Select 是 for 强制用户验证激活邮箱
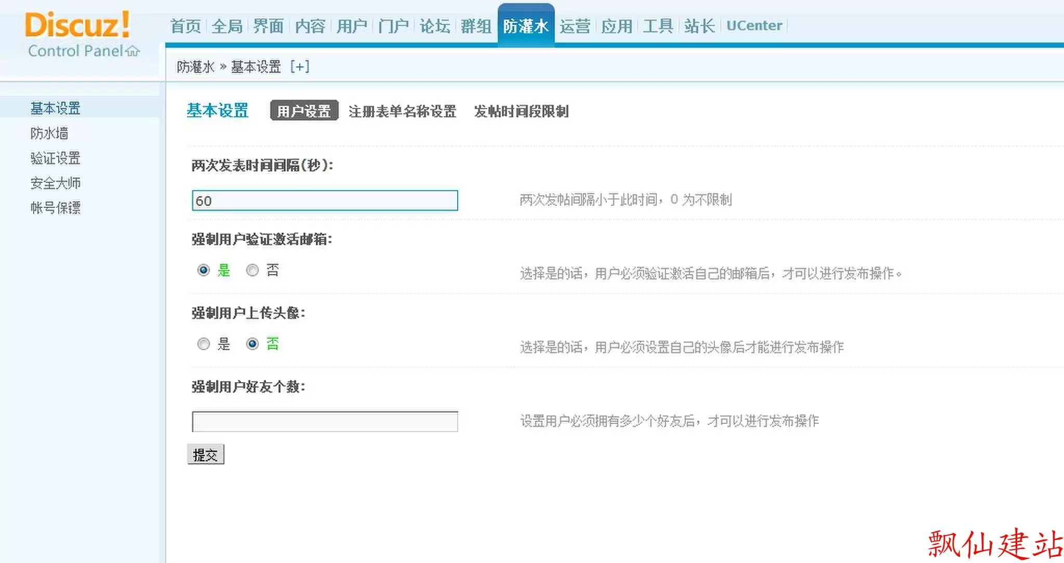The image size is (1064, 563). point(204,270)
